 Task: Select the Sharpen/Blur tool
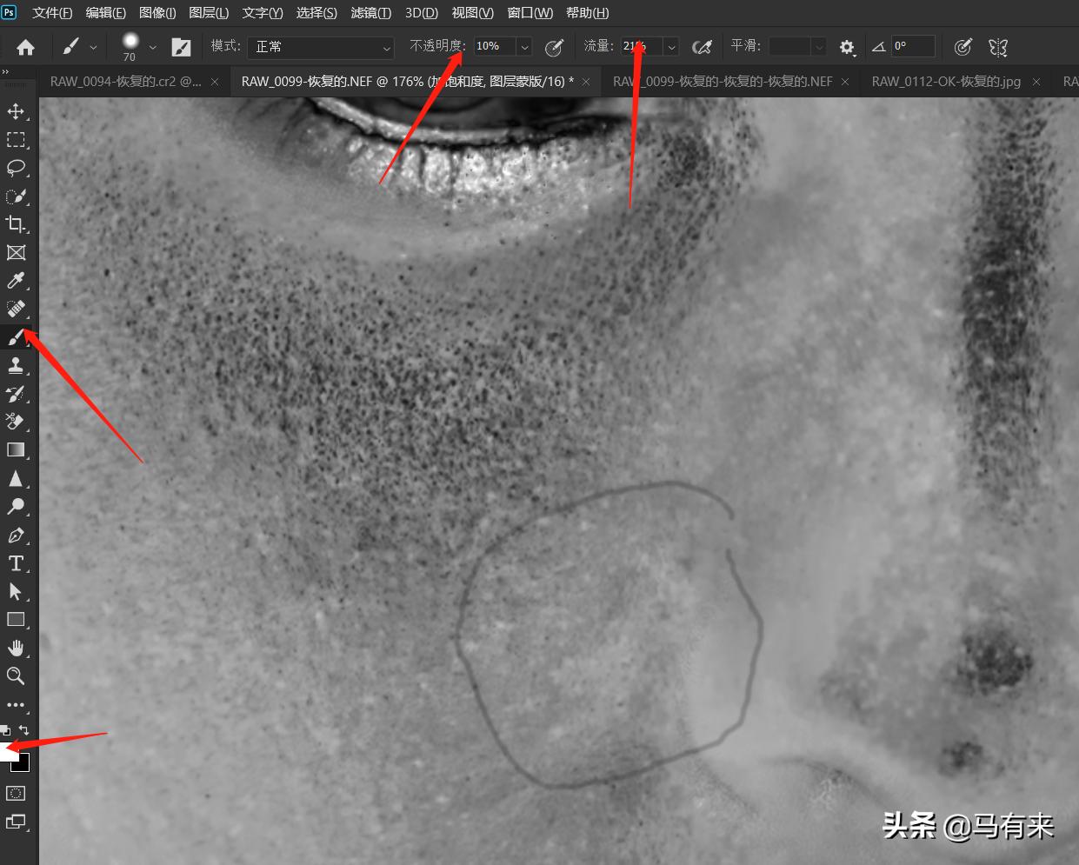(16, 479)
